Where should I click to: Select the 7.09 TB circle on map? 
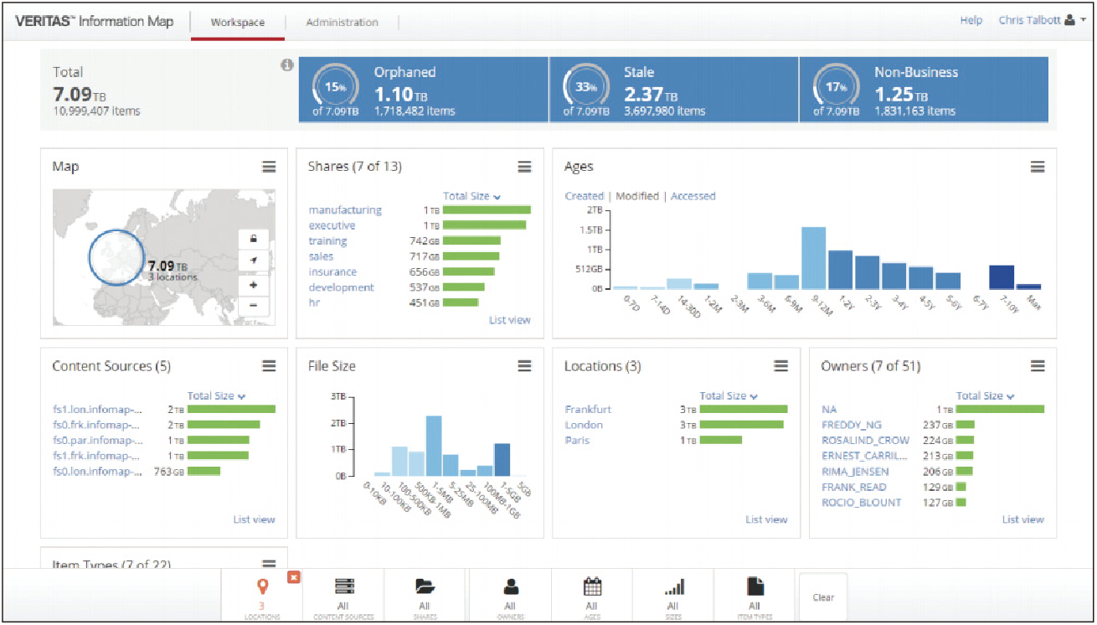point(117,258)
